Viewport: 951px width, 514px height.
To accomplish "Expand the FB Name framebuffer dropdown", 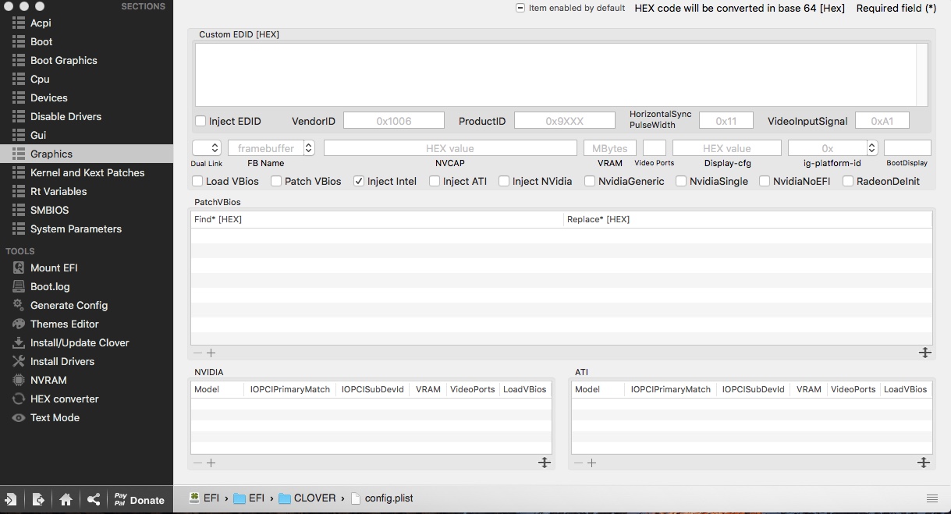I will coord(309,148).
